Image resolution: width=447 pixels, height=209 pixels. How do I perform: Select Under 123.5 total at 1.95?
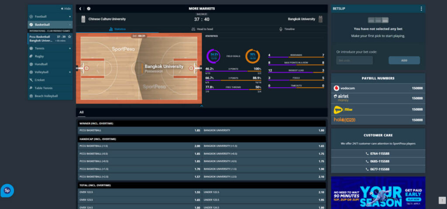pos(264,200)
